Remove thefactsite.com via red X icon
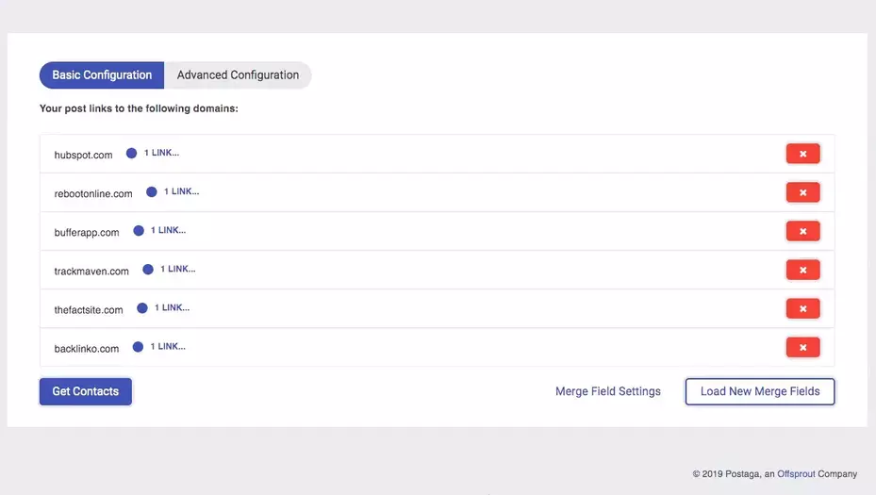876x495 pixels. (x=802, y=308)
